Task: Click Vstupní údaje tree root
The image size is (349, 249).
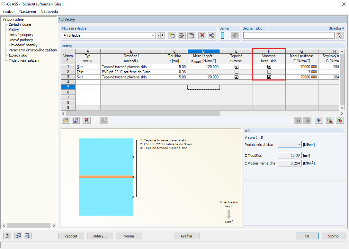Action: (13, 19)
